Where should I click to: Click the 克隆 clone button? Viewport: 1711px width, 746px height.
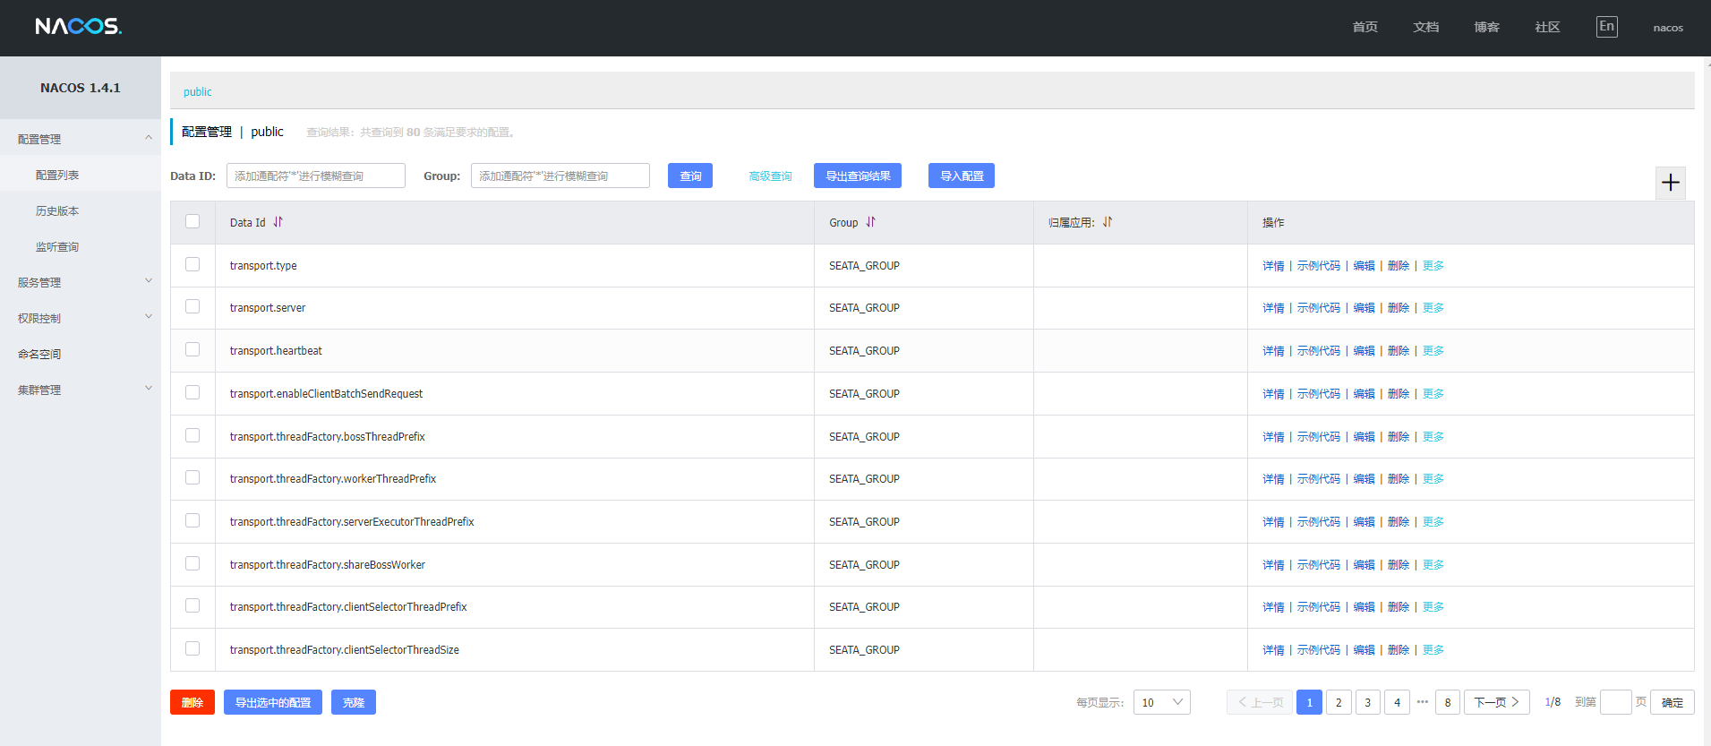point(354,702)
